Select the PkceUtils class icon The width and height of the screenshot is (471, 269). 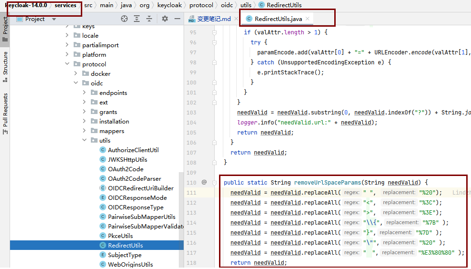click(x=103, y=236)
